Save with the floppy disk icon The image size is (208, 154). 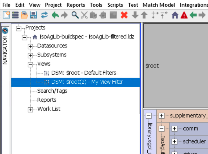33,15
